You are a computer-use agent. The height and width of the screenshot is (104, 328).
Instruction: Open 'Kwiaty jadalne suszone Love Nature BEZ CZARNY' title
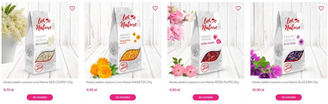pyautogui.click(x=38, y=82)
